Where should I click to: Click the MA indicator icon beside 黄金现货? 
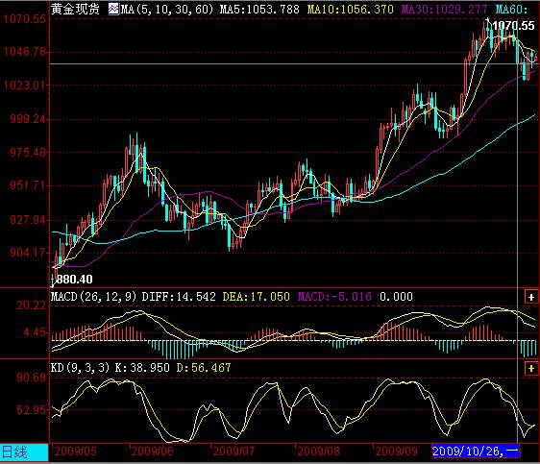[x=113, y=9]
